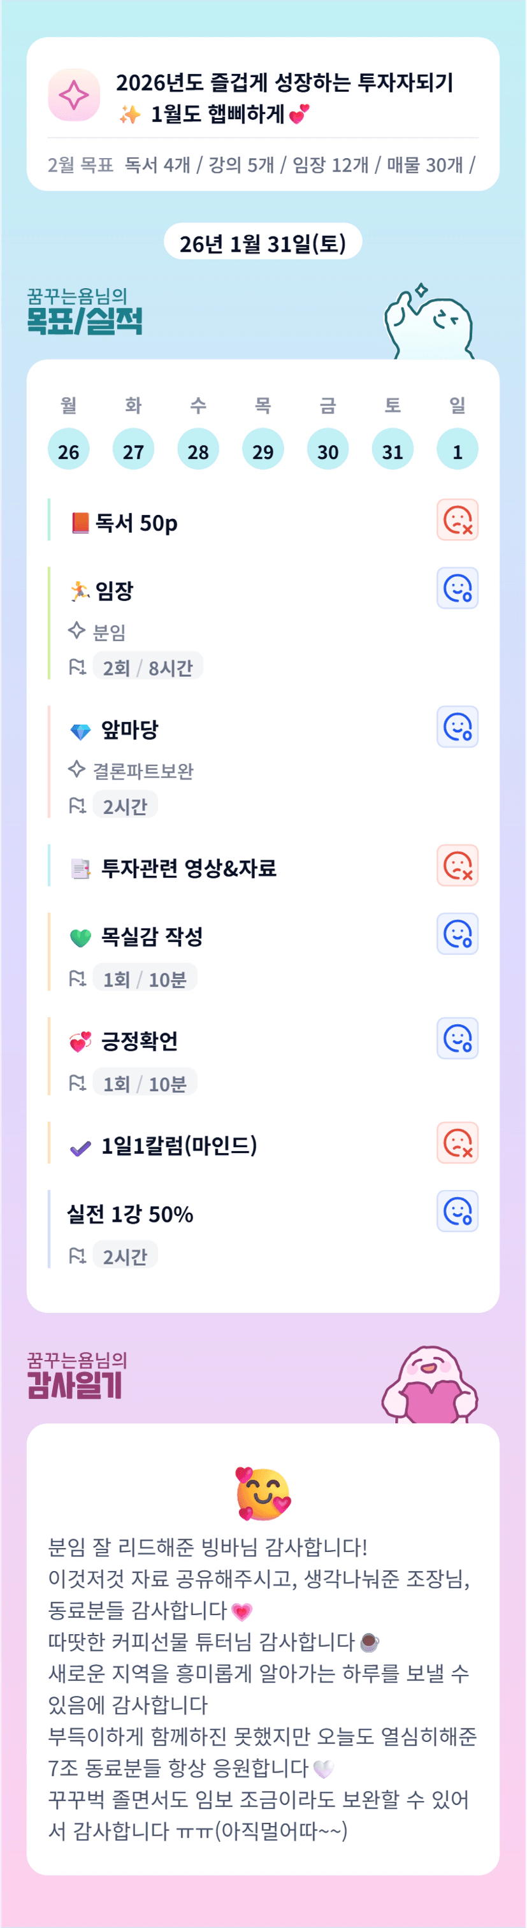
Task: Open the 투자관련 영상&자료 goal item
Action: coord(189,868)
